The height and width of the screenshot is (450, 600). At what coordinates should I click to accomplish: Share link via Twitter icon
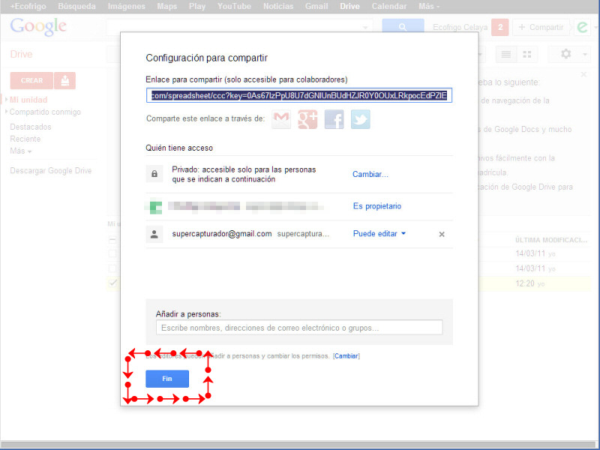point(361,119)
